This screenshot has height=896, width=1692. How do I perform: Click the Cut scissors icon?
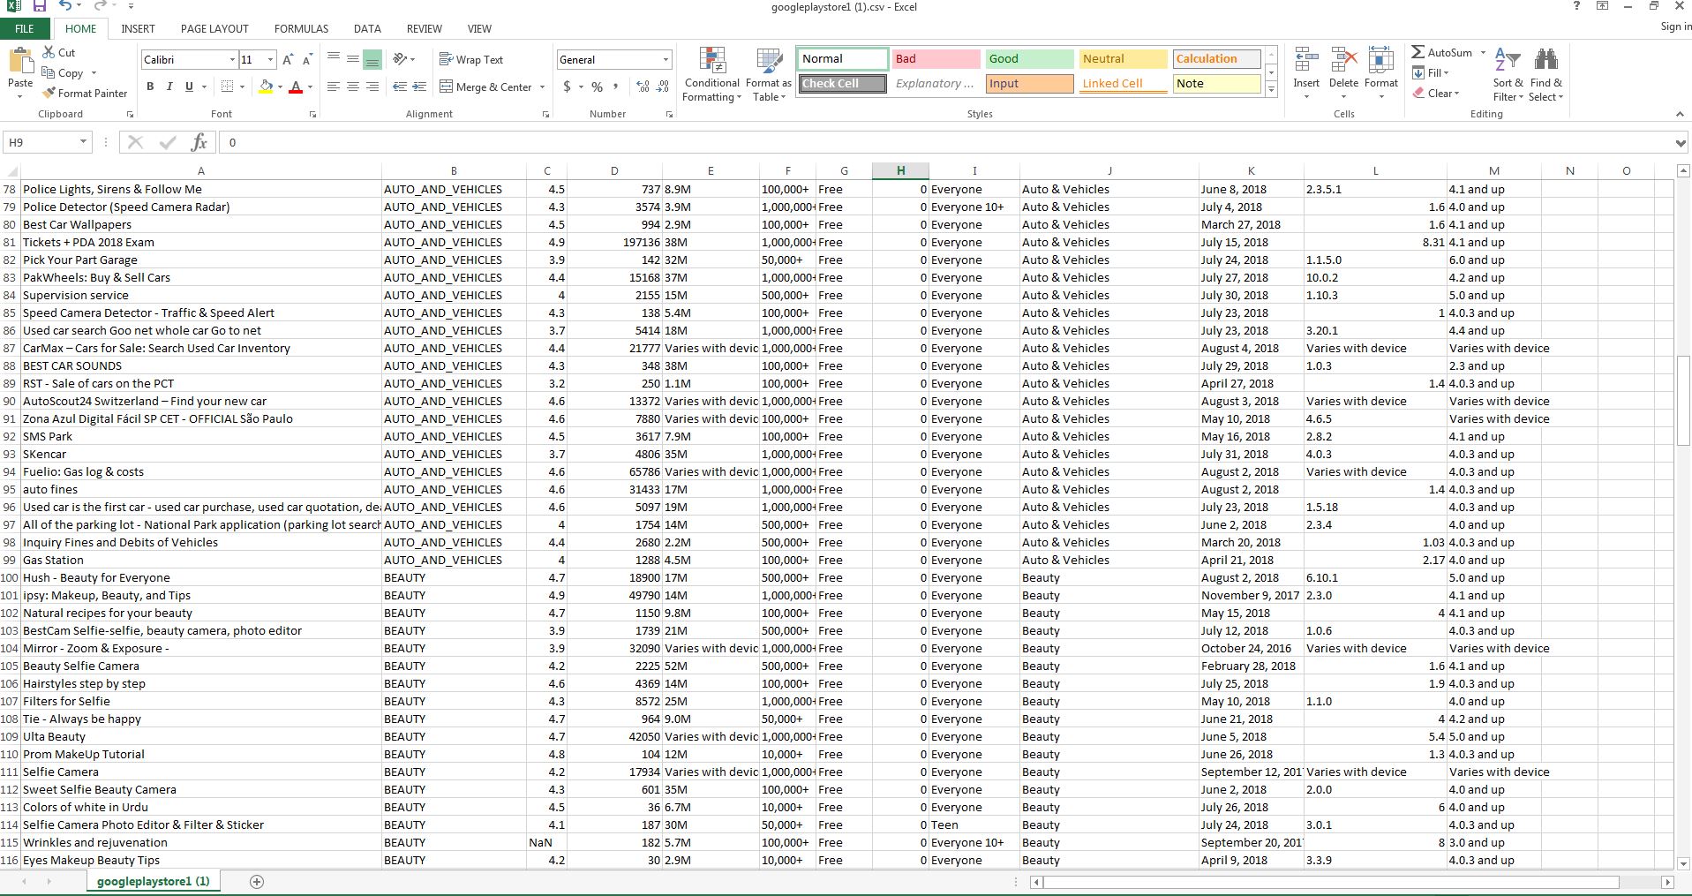coord(49,53)
